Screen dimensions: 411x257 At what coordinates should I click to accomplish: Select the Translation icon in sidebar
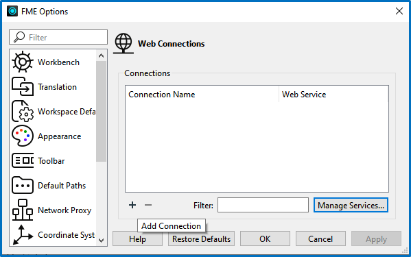[23, 86]
